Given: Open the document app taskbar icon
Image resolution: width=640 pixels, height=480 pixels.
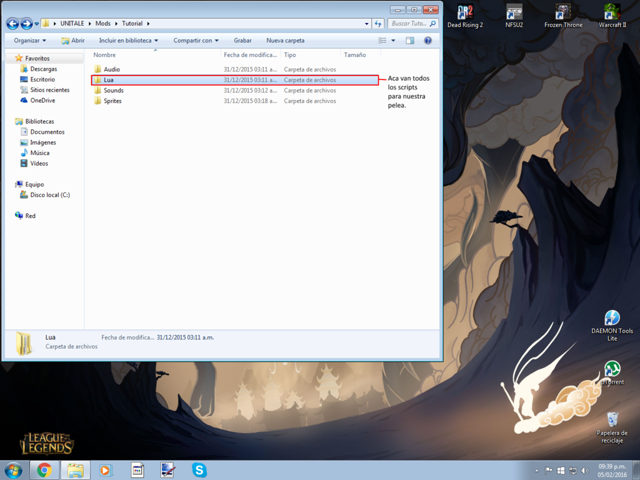Looking at the screenshot, I should pos(137,470).
